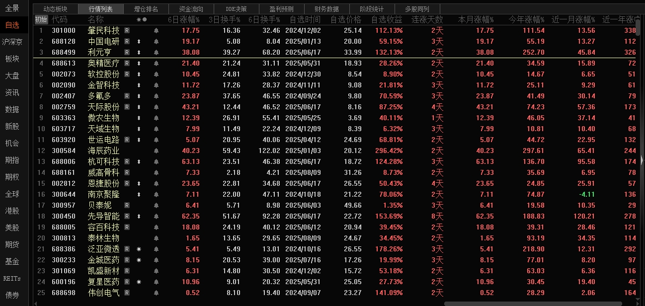The height and width of the screenshot is (306, 645).
Task: Click the R badge next to 贝泰妮
Action: pyautogui.click(x=127, y=205)
